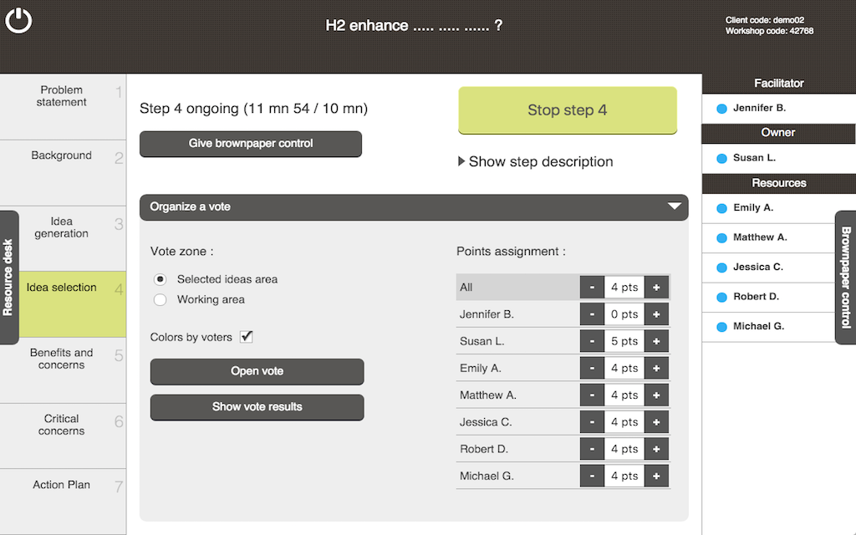856x535 pixels.
Task: Open the Brownpaper control side panel
Action: [x=845, y=277]
